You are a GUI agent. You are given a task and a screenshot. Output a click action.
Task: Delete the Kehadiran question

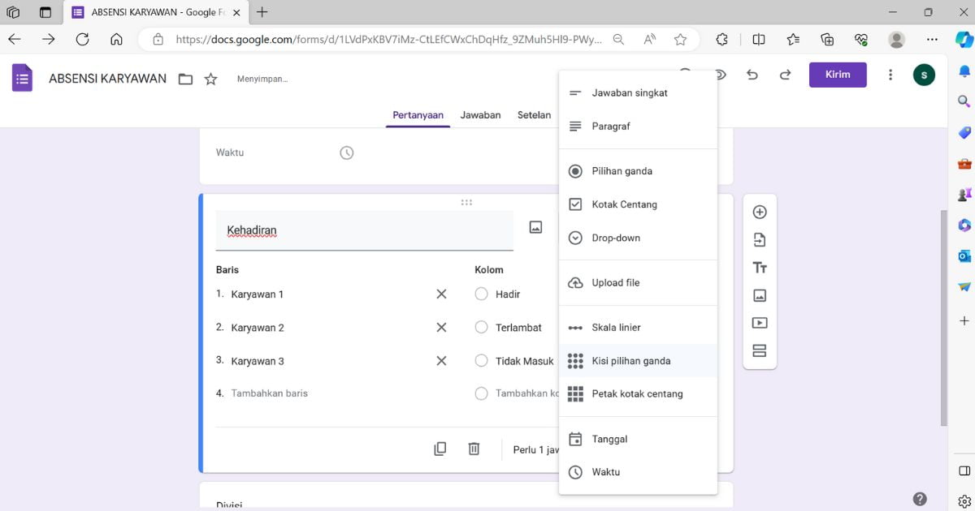coord(474,449)
